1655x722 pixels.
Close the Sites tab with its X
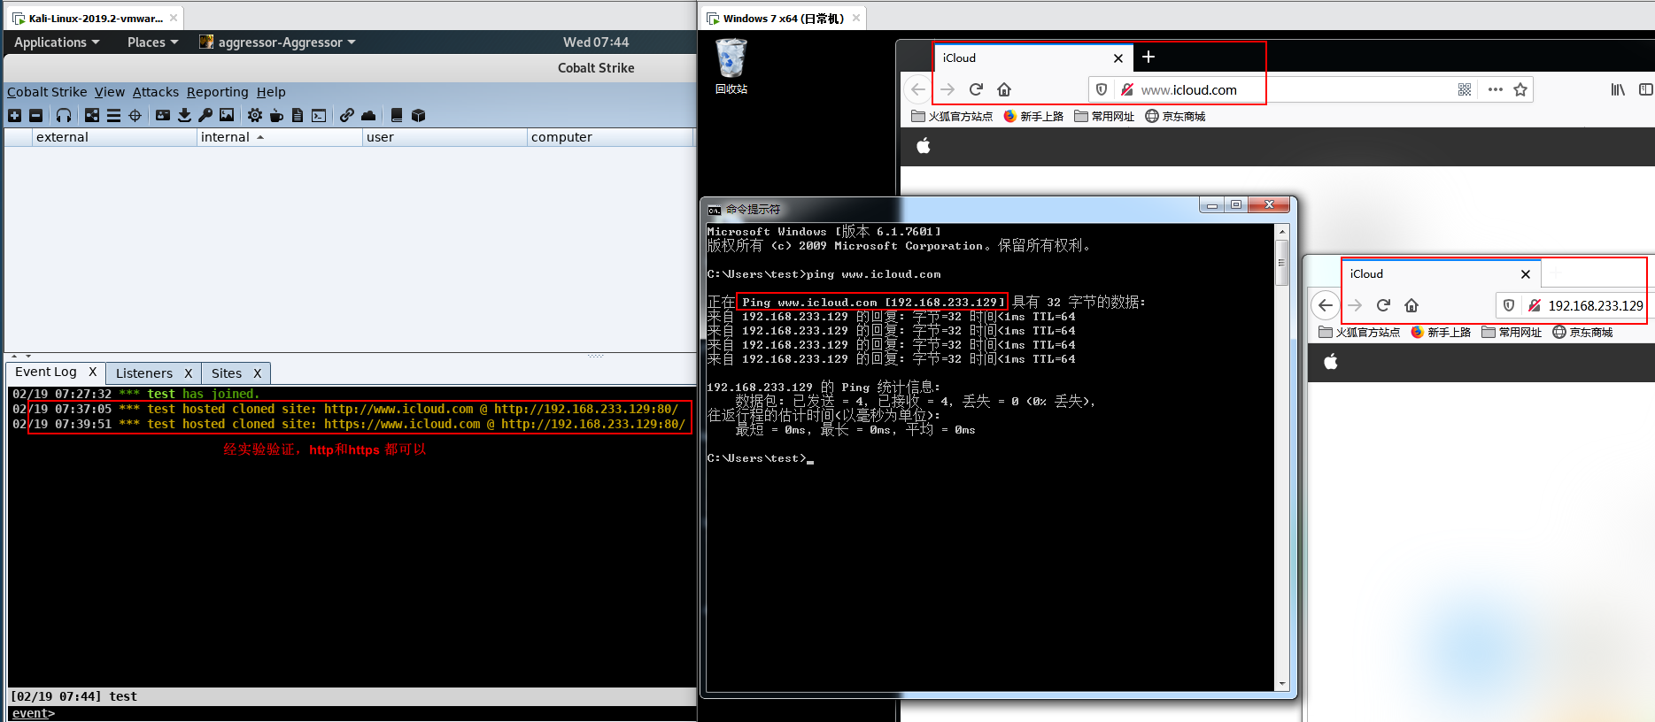pyautogui.click(x=258, y=373)
